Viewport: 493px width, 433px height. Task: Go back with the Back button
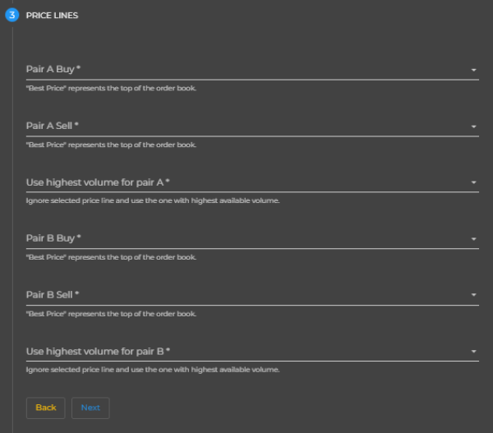45,408
